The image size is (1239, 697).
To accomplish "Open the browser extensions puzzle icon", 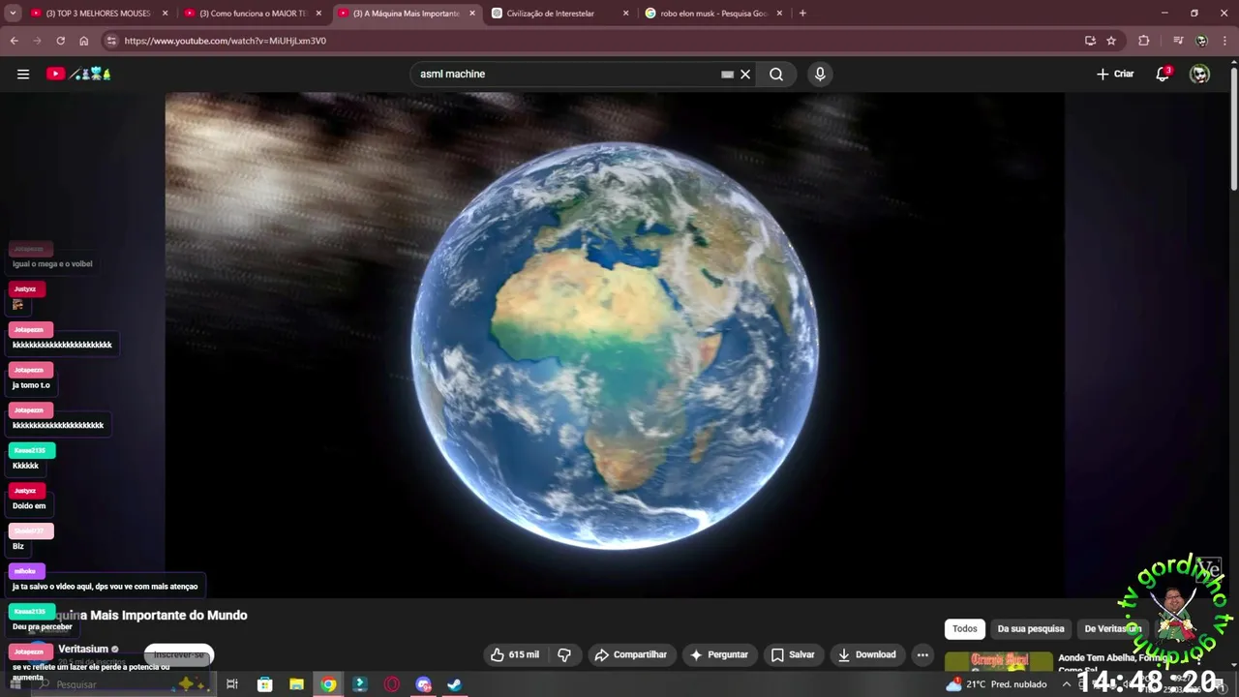I will (1144, 41).
